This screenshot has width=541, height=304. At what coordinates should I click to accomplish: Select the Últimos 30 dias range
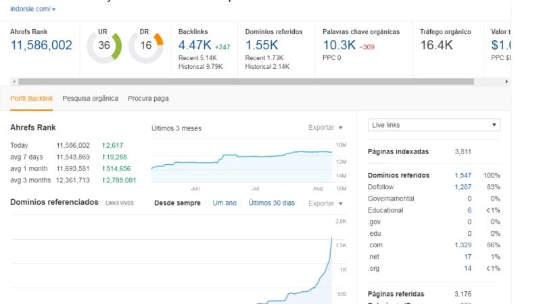[x=272, y=203]
